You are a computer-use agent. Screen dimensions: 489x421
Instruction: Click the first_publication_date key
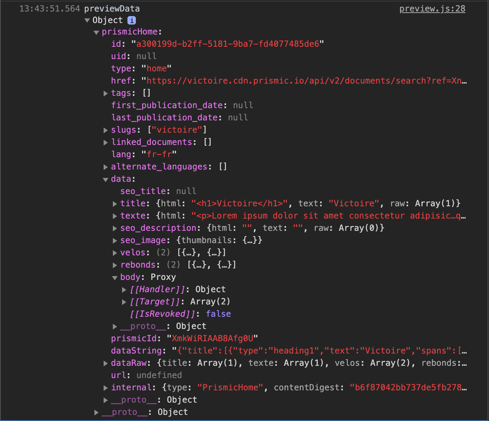(x=167, y=105)
